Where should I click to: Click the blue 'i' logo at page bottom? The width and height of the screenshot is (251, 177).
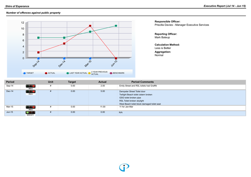pyautogui.click(x=124, y=167)
